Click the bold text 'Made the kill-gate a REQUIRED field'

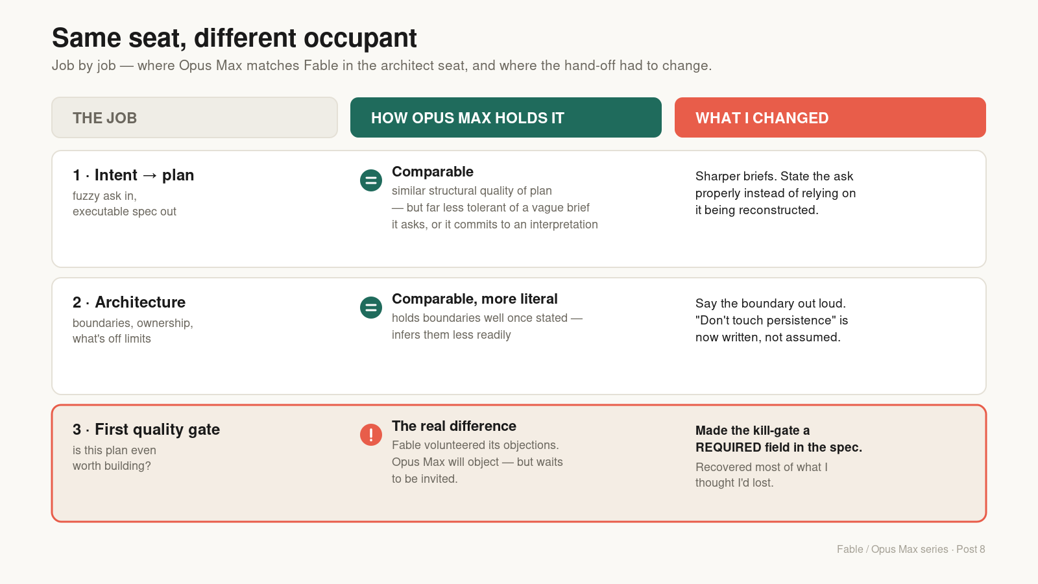pos(779,439)
